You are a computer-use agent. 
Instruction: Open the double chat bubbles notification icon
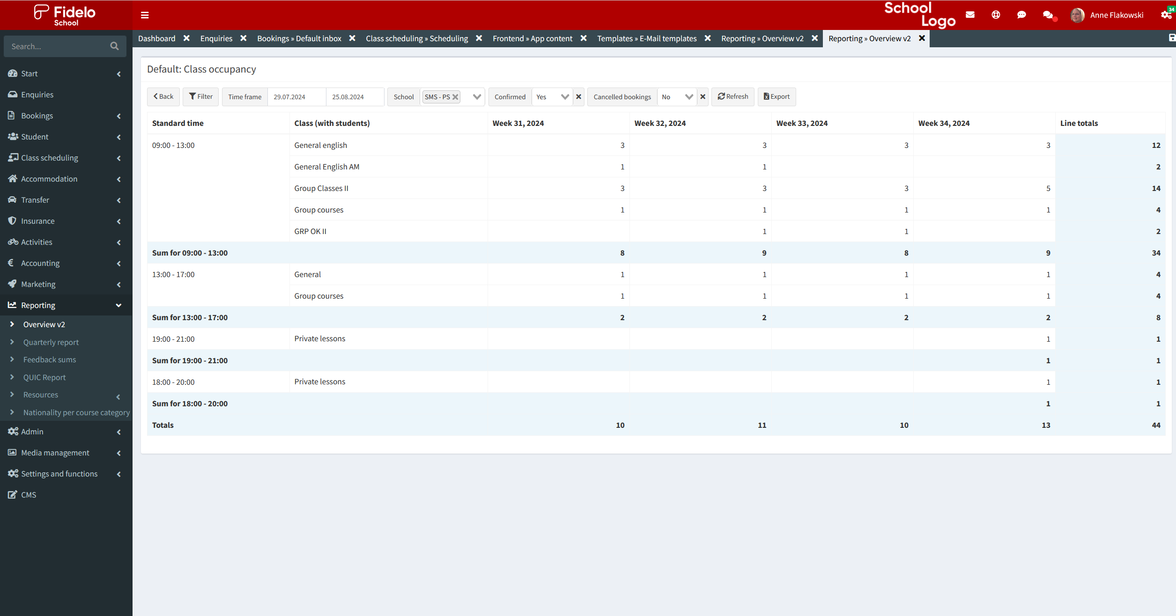pyautogui.click(x=1048, y=15)
